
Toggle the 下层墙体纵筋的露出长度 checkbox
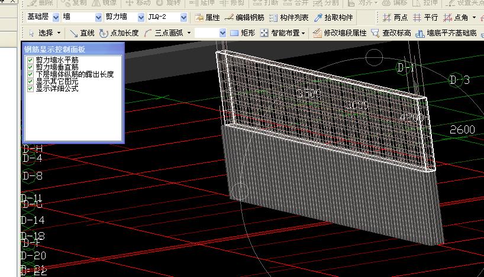30,74
